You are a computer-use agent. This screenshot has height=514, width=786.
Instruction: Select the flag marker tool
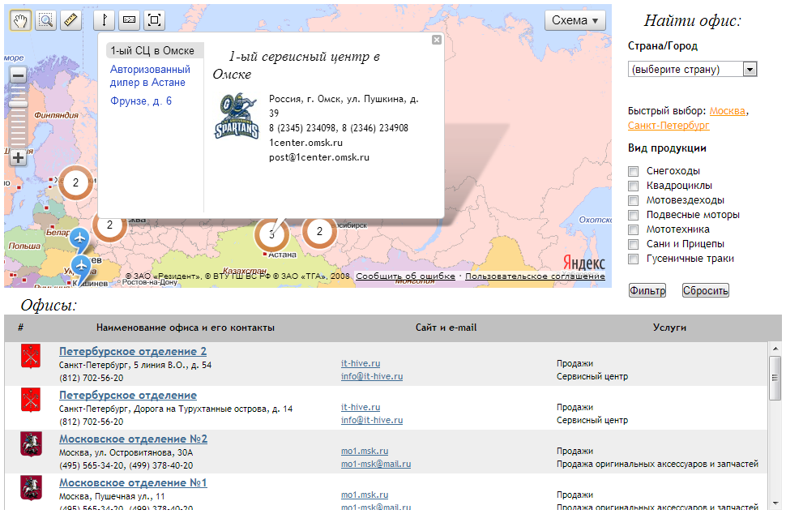pyautogui.click(x=105, y=20)
